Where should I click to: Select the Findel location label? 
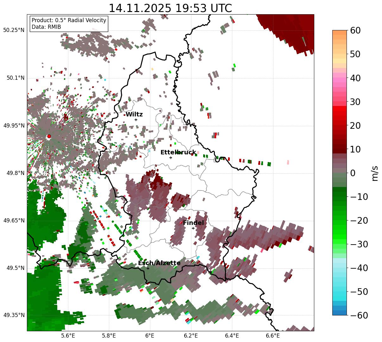[x=193, y=223]
